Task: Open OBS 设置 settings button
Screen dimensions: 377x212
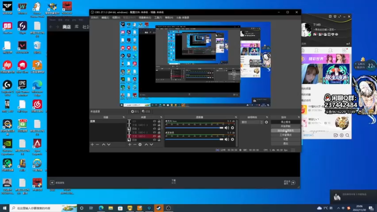Action: click(x=286, y=139)
